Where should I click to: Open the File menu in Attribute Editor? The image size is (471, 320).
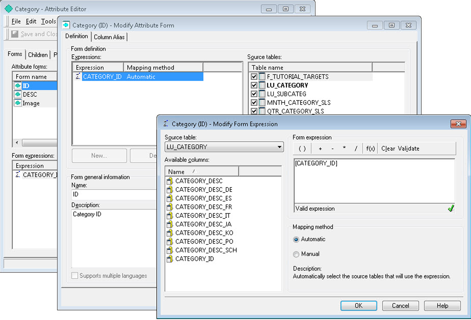point(16,21)
